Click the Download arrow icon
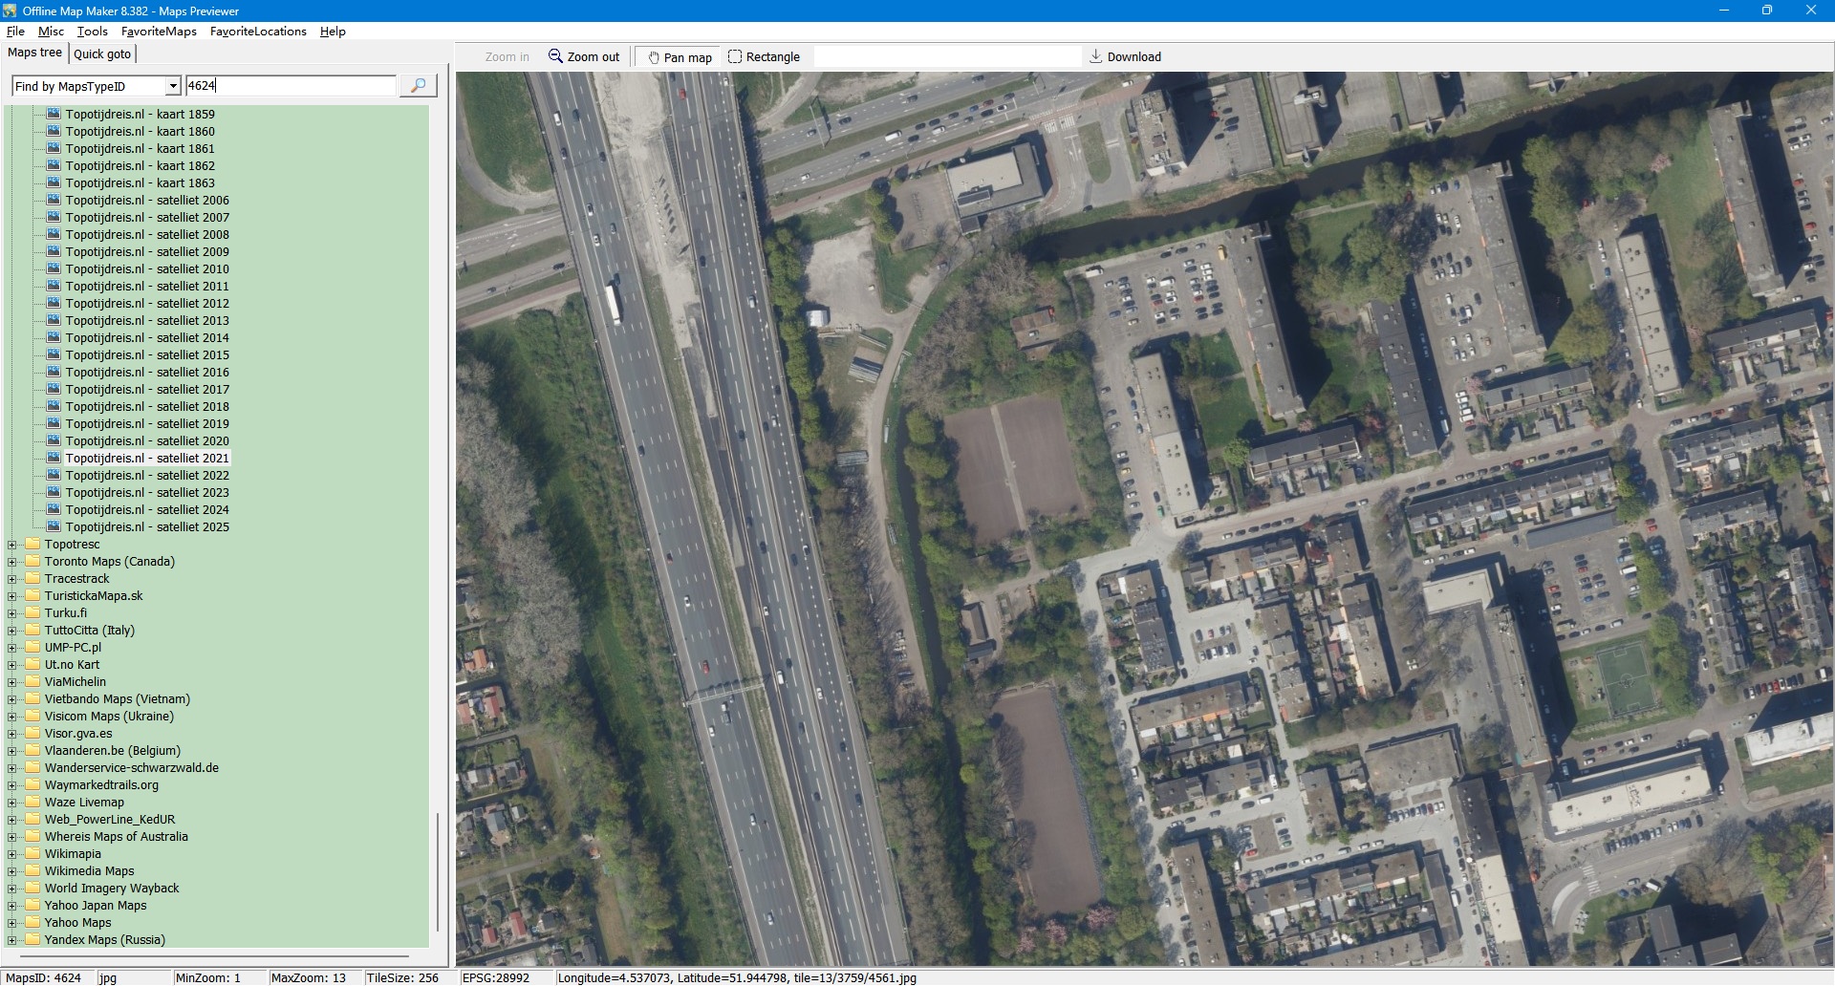 (1096, 56)
